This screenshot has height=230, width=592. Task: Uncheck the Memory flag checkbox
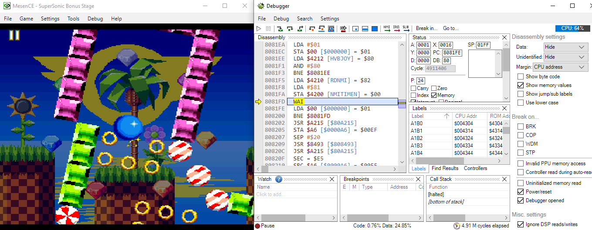433,95
